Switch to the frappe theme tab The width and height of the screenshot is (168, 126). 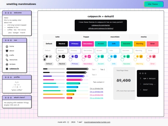(x=86, y=37)
